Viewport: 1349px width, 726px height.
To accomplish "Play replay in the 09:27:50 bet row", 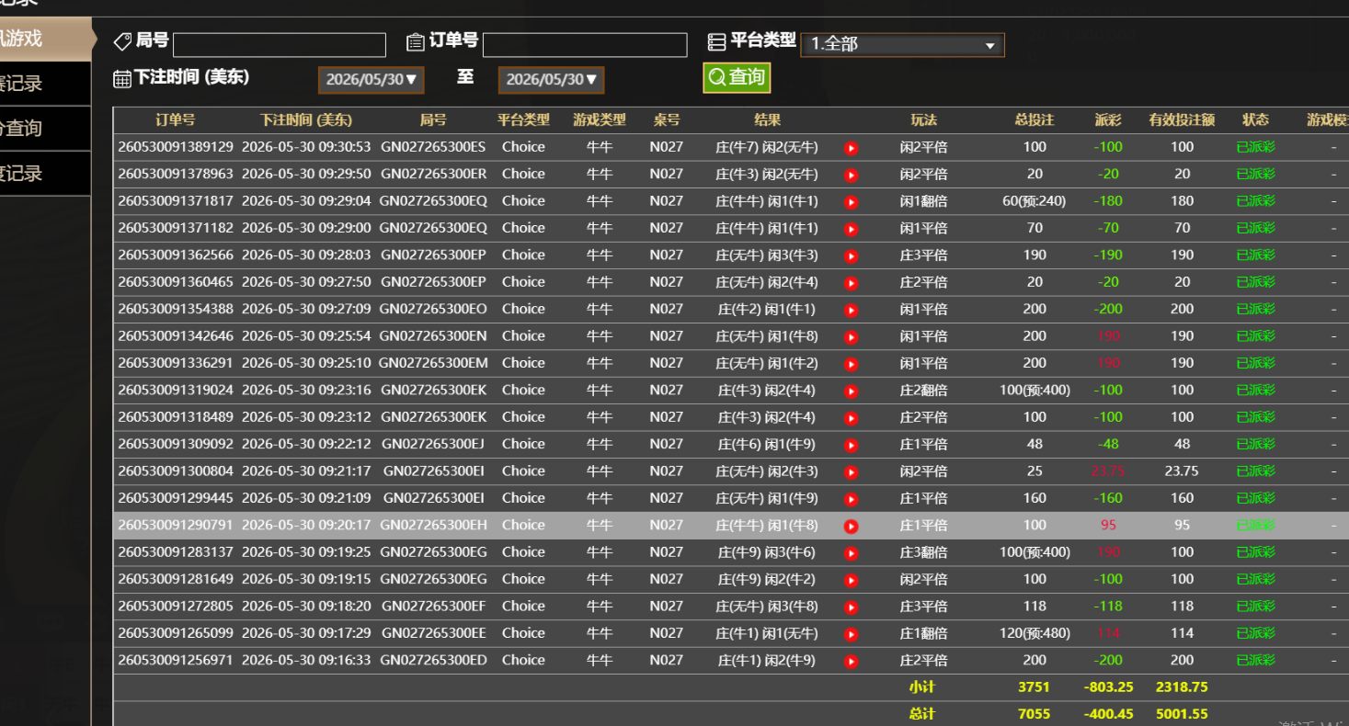I will 852,283.
